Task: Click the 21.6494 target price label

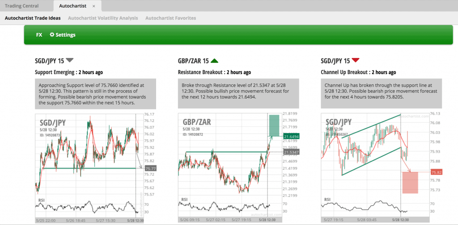Action: (x=291, y=137)
